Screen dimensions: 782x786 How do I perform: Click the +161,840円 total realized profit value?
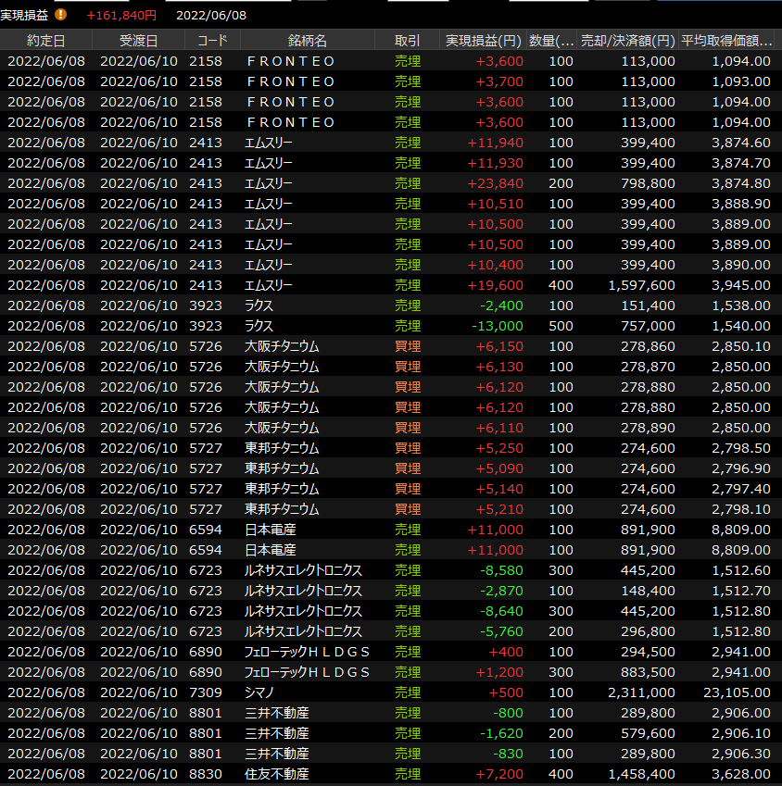[x=121, y=15]
